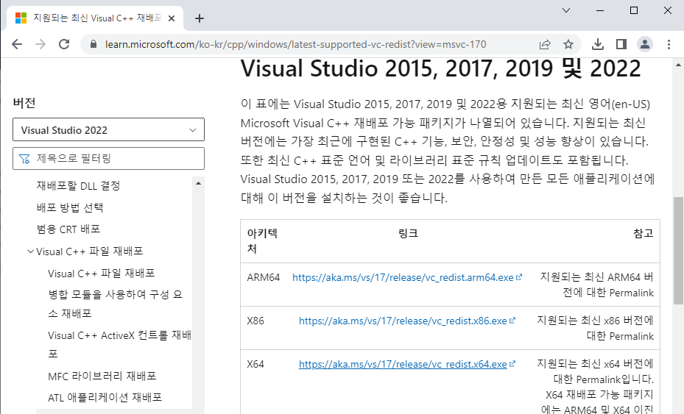Image resolution: width=684 pixels, height=414 pixels.
Task: Open the downloads icon in toolbar
Action: [598, 44]
